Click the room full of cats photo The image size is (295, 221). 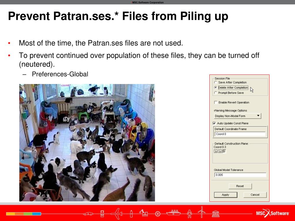[x=87, y=143]
